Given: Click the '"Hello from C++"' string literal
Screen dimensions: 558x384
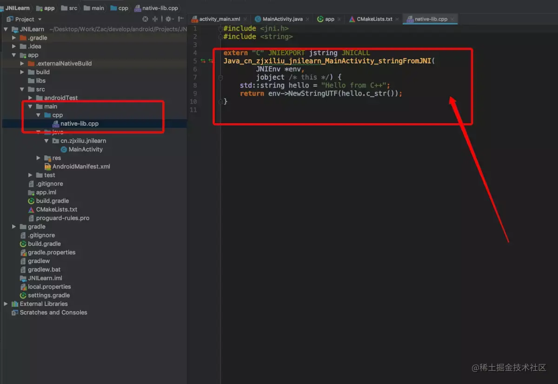Looking at the screenshot, I should [x=353, y=85].
